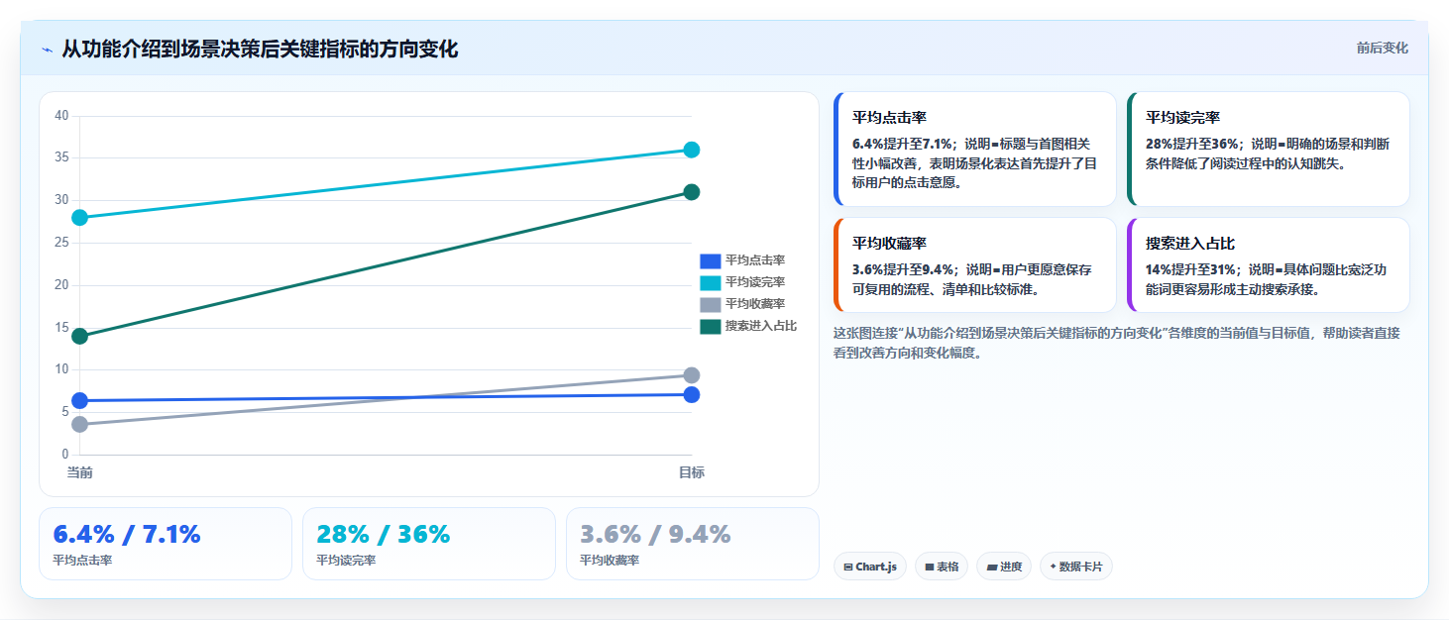The image size is (1449, 620).
Task: Open the 平均读完率 card heading
Action: [1182, 117]
